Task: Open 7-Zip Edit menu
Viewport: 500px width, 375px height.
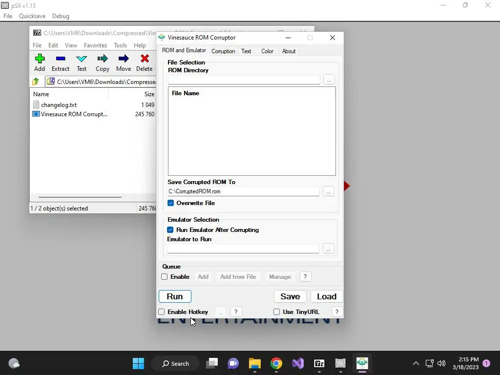Action: (53, 45)
